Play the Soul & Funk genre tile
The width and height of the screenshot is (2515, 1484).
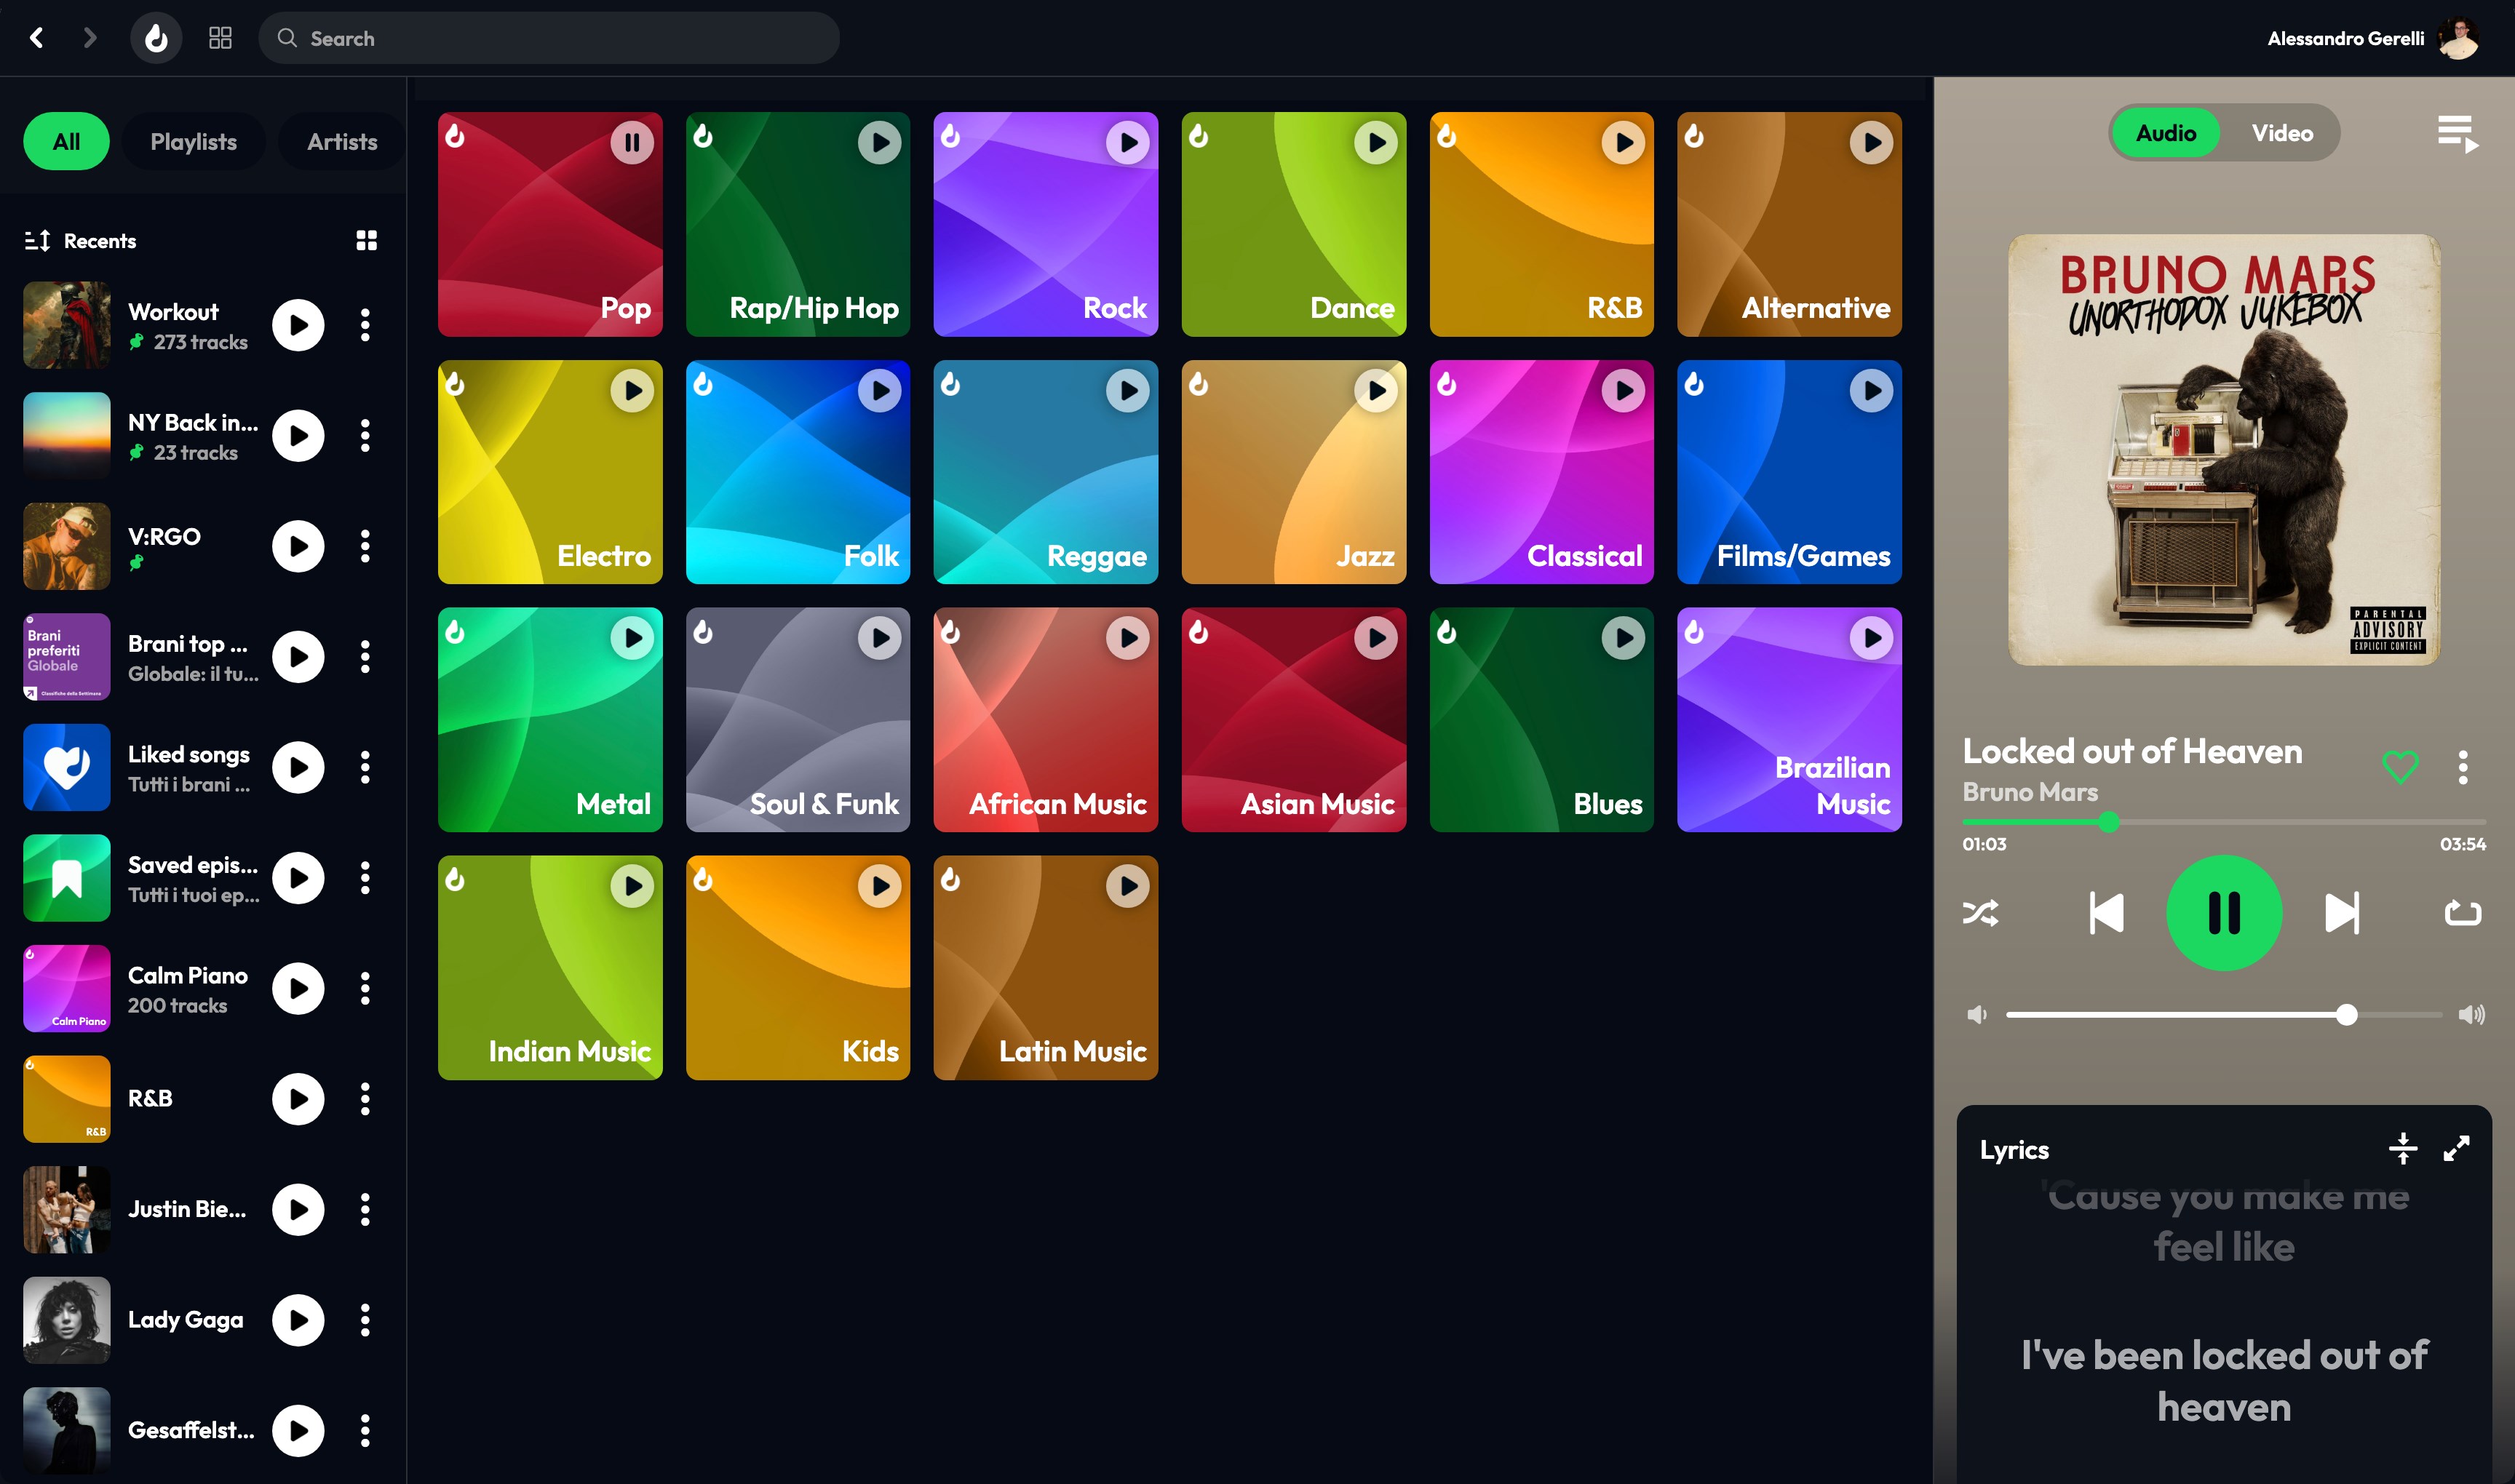pyautogui.click(x=879, y=637)
